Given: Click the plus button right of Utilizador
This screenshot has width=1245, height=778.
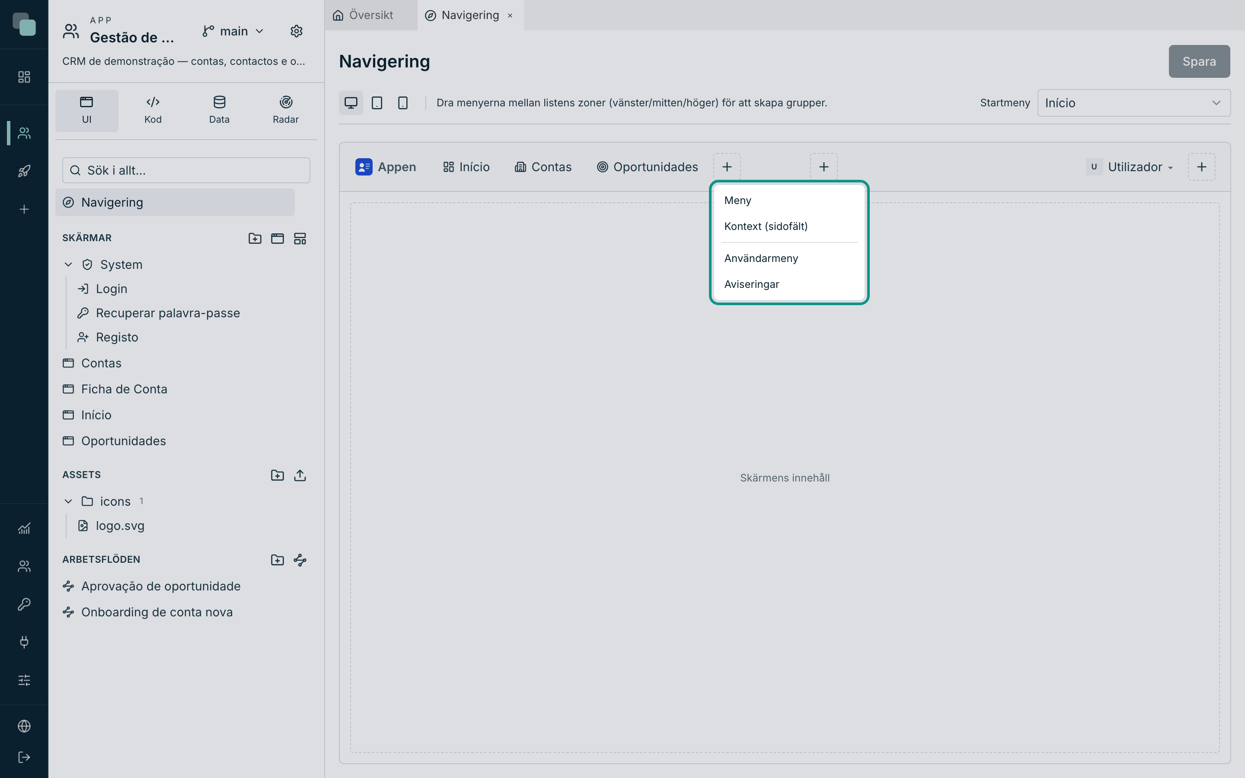Looking at the screenshot, I should tap(1202, 167).
